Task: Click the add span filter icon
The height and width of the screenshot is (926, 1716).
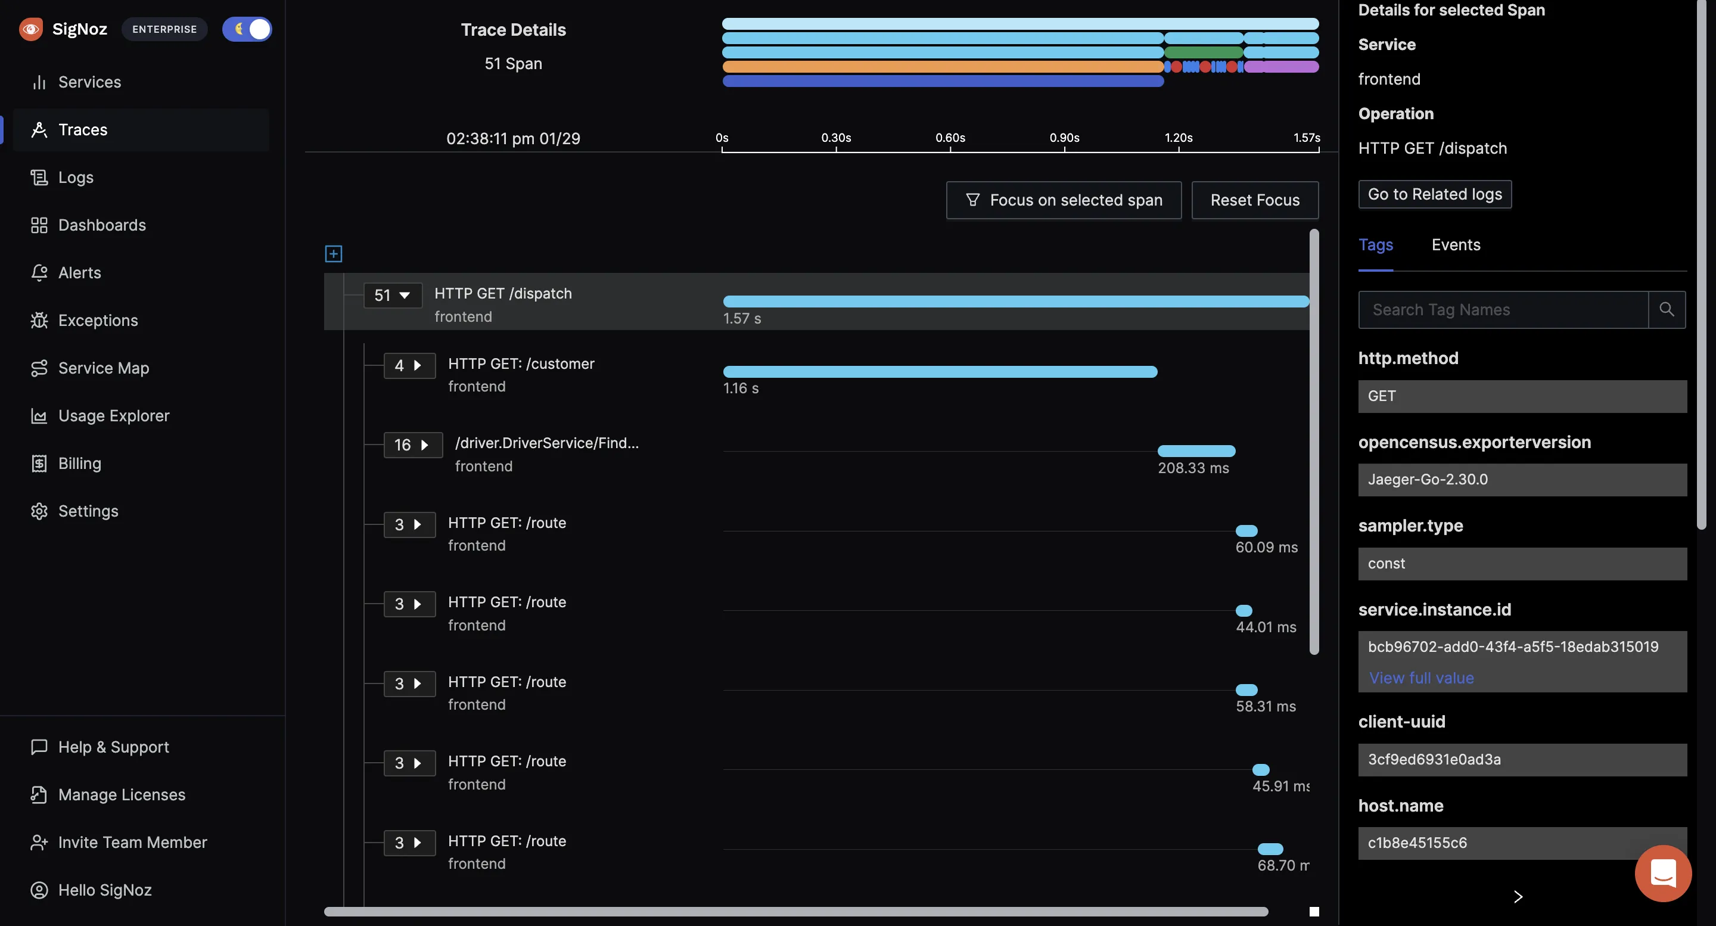Action: coord(333,251)
